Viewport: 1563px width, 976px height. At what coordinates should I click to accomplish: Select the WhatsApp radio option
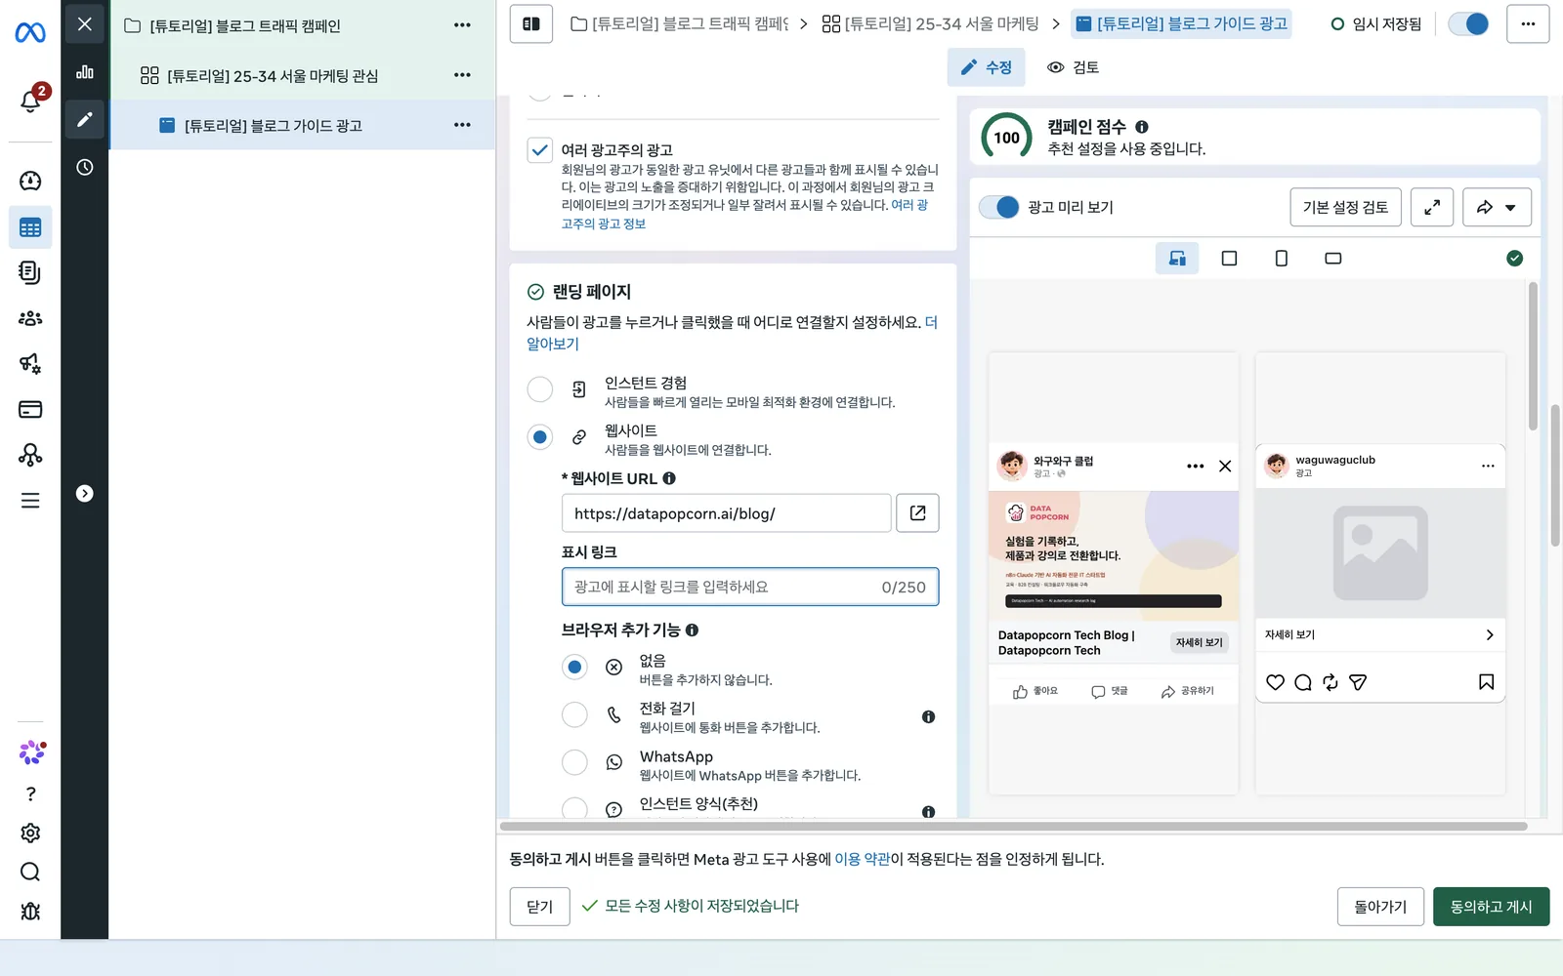click(x=574, y=762)
